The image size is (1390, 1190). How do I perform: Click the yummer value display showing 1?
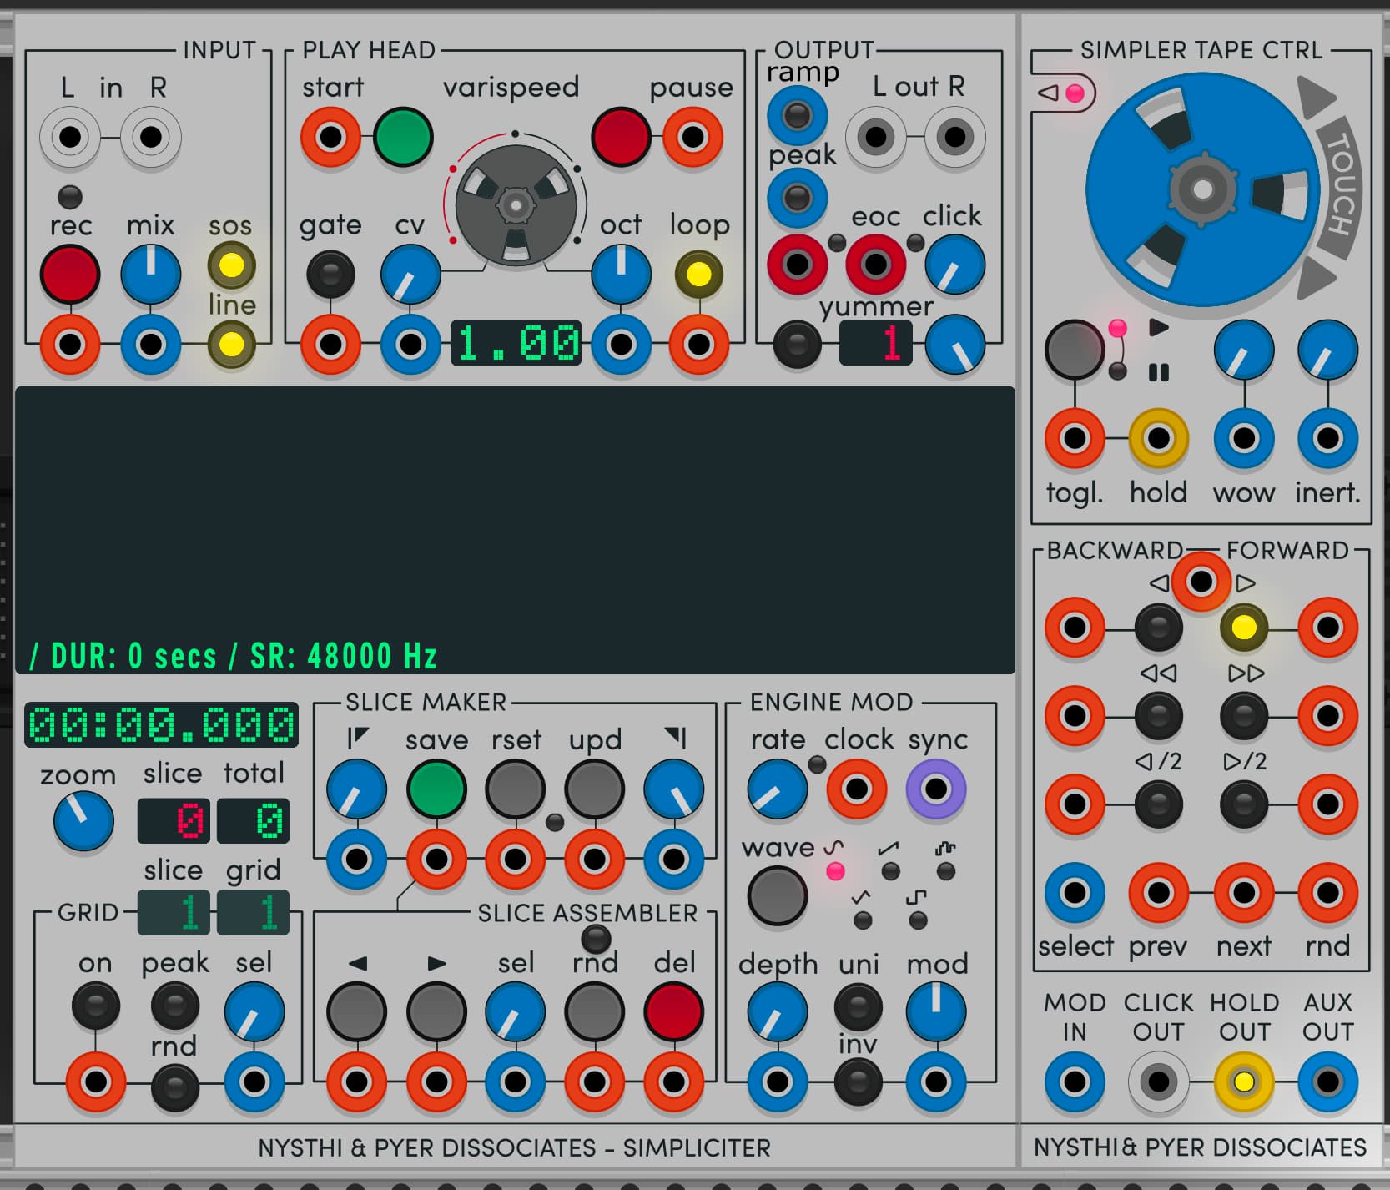click(x=876, y=343)
